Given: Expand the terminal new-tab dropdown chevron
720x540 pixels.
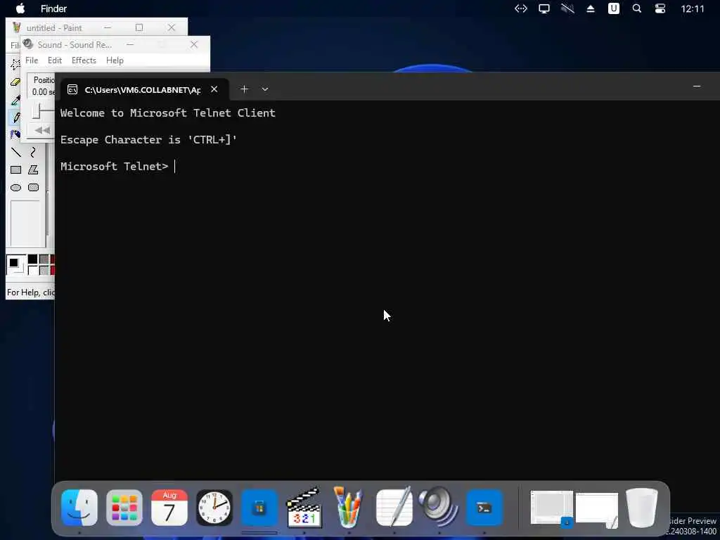Looking at the screenshot, I should (265, 89).
